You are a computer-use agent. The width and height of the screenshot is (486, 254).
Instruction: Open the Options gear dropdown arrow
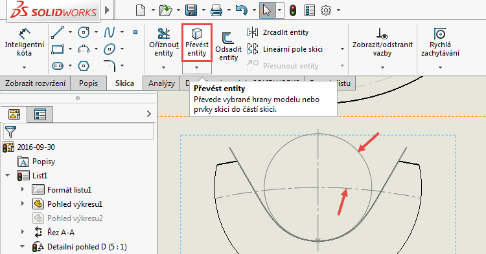tap(338, 10)
